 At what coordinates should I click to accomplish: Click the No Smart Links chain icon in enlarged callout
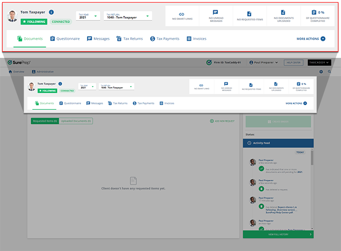pyautogui.click(x=182, y=14)
